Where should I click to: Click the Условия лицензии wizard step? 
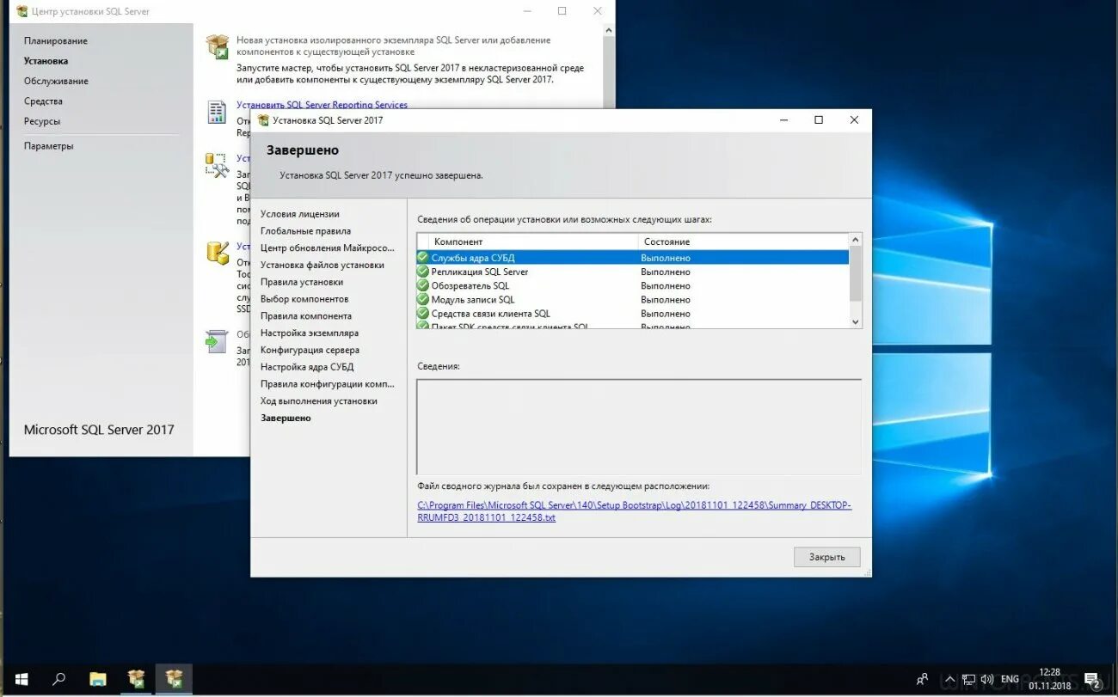[x=300, y=214]
